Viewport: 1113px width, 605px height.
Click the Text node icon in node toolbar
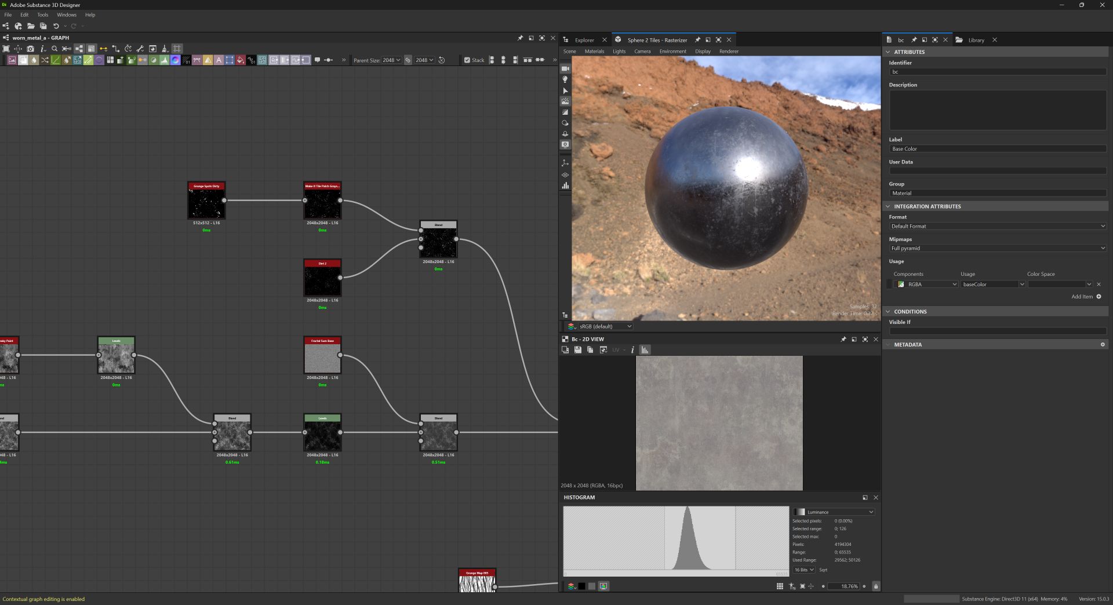pyautogui.click(x=219, y=60)
